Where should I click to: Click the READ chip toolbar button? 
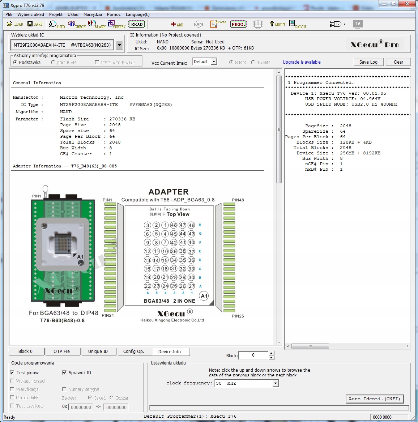pyautogui.click(x=137, y=24)
